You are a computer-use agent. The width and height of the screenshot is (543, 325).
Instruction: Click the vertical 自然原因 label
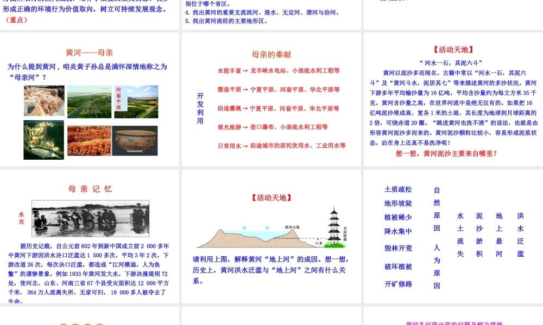tap(437, 209)
